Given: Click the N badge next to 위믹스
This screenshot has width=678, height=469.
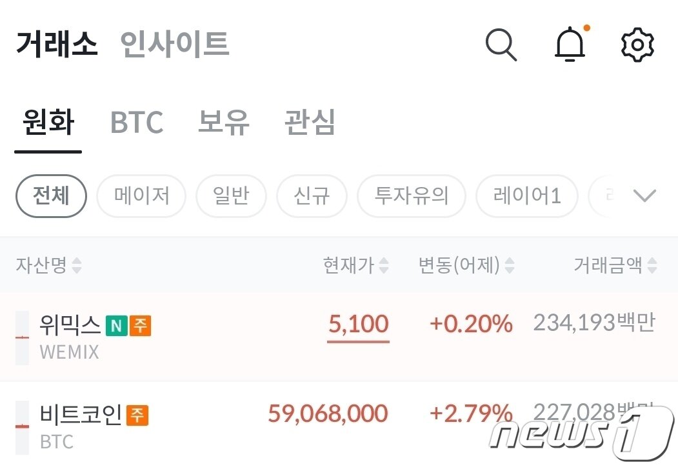Looking at the screenshot, I should (x=116, y=326).
